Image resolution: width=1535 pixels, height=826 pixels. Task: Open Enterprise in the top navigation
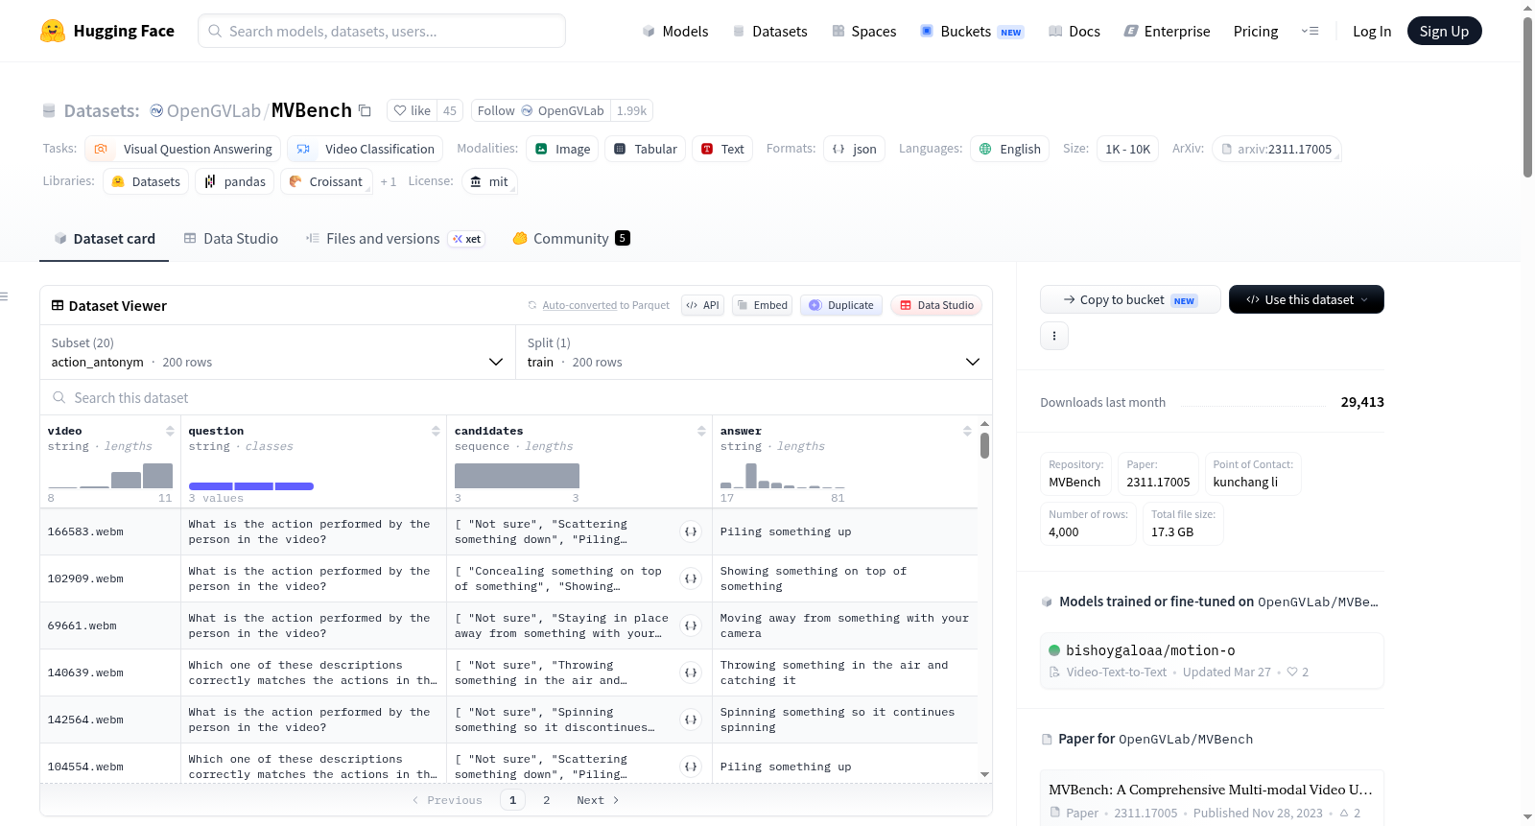1167,31
